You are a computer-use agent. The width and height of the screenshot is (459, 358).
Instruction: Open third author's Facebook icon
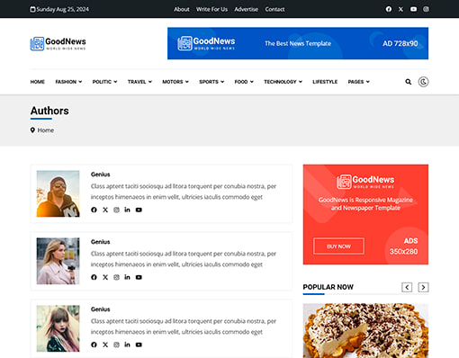[x=94, y=345]
